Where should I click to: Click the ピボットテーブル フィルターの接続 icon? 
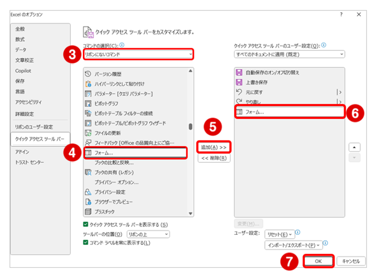point(88,113)
